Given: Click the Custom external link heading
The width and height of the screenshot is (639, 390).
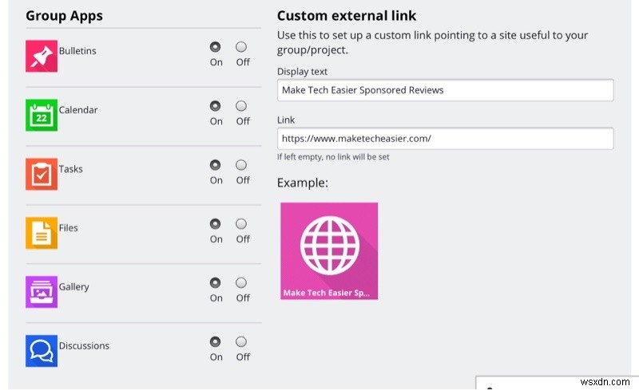Looking at the screenshot, I should coord(347,15).
